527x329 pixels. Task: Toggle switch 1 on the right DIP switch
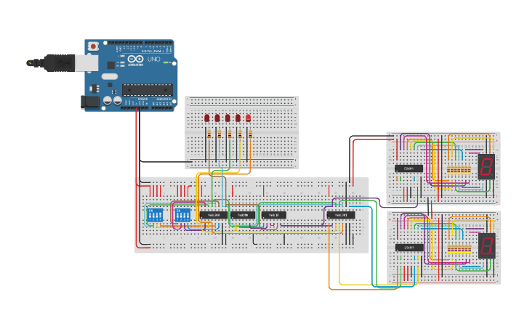[178, 215]
